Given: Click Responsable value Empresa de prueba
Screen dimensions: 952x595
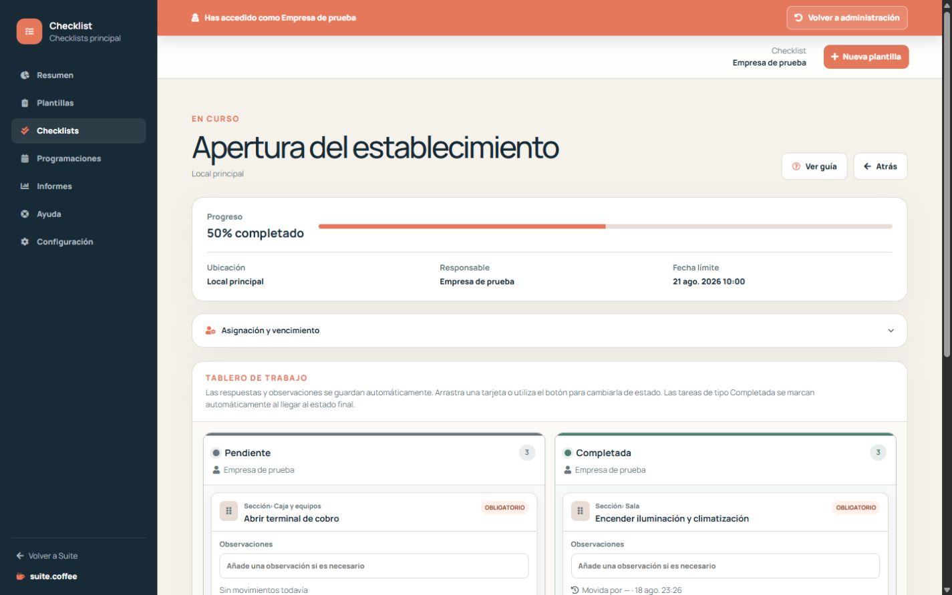Looking at the screenshot, I should coord(477,282).
